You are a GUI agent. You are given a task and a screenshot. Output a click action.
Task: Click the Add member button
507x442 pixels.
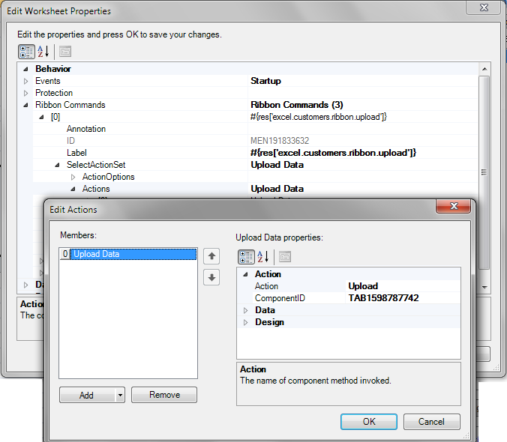87,395
